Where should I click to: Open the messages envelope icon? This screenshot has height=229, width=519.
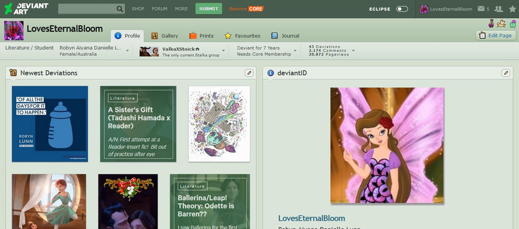click(481, 9)
